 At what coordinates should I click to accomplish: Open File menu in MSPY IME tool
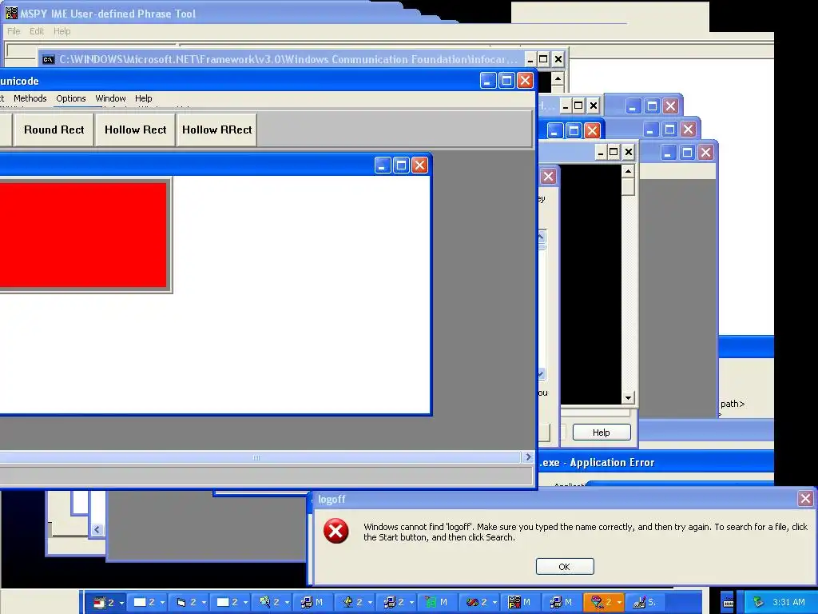[x=14, y=31]
